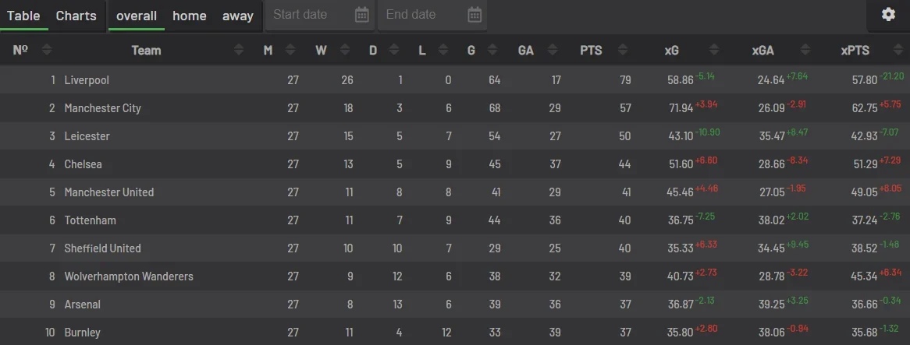Sort by wins (W) column arrows
The height and width of the screenshot is (345, 910).
[339, 51]
